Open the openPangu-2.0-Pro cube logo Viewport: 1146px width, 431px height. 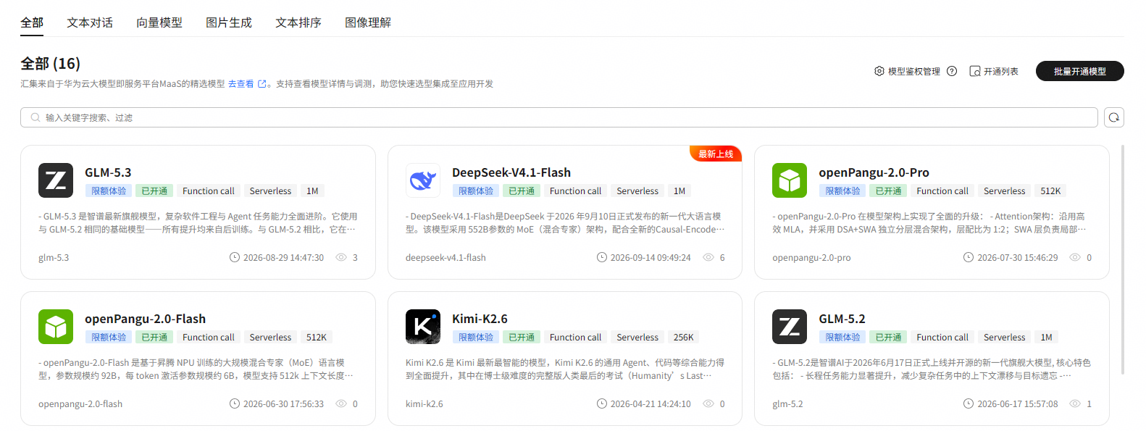click(x=790, y=180)
